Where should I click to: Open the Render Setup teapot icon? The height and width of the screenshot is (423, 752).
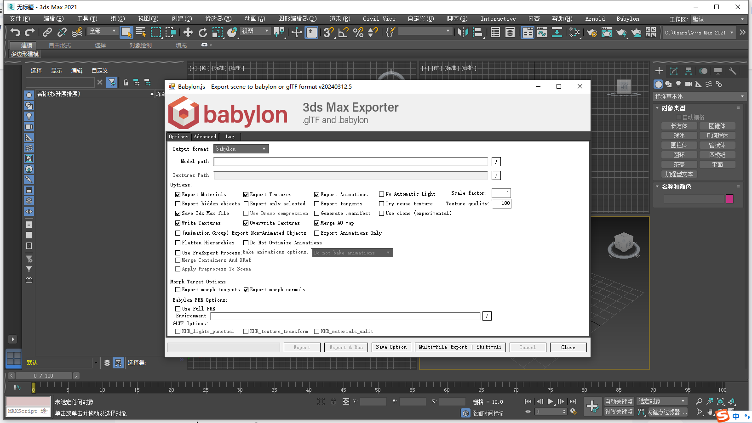tap(592, 32)
